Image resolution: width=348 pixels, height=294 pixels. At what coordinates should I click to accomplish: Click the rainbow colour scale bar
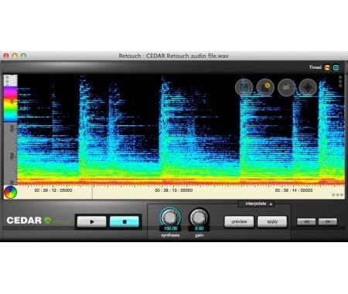point(10,104)
